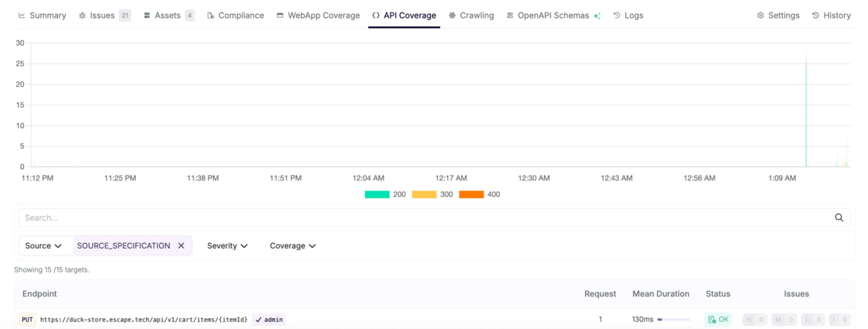The height and width of the screenshot is (329, 868).
Task: Toggle the 400 status legend series
Action: point(479,194)
